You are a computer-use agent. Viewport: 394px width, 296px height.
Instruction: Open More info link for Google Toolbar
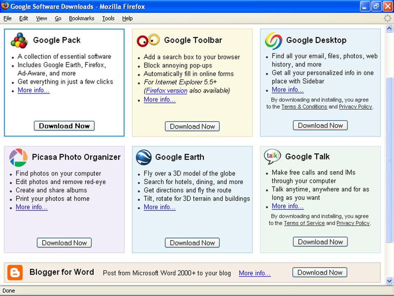(x=160, y=99)
